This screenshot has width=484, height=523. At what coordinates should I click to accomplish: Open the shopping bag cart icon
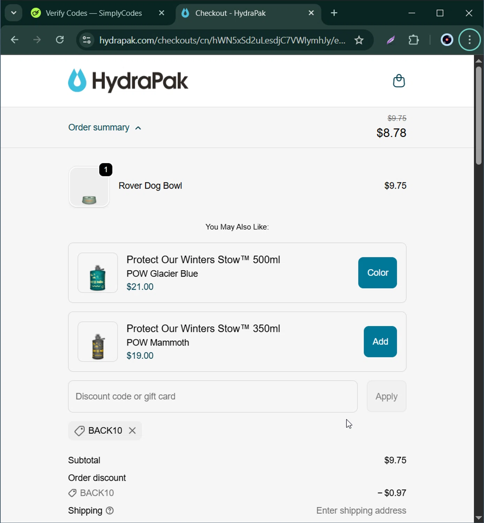399,81
